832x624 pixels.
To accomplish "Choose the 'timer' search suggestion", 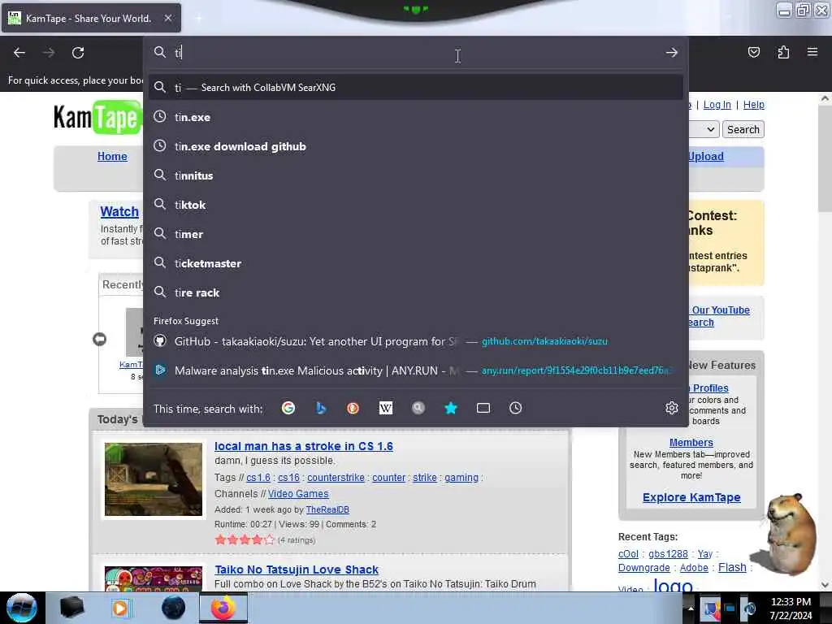I will [x=416, y=234].
